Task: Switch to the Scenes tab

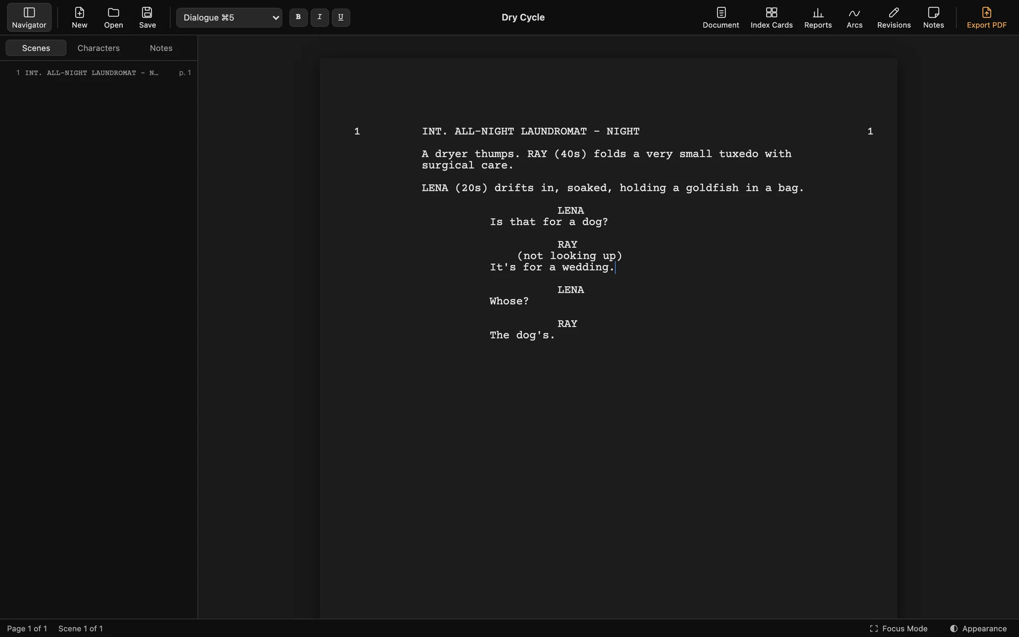Action: 36,48
